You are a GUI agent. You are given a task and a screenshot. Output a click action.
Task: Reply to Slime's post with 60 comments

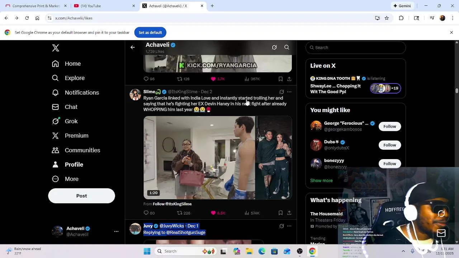149,213
